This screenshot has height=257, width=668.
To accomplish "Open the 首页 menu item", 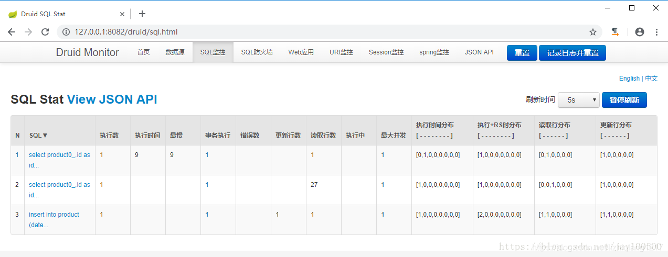I will pos(143,52).
